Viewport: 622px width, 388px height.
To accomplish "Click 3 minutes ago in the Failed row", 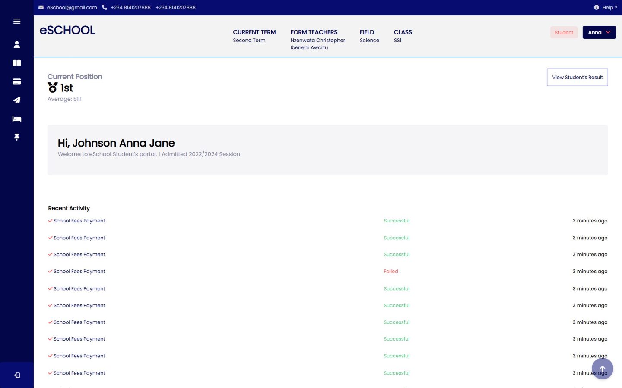I will [x=590, y=272].
